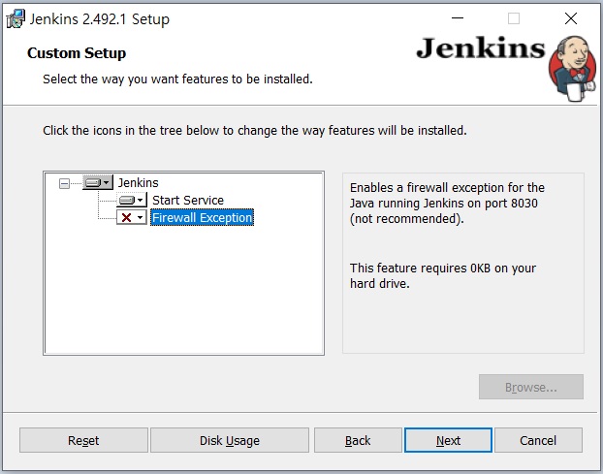
Task: Click 'Select the way you want features' text
Action: point(177,79)
